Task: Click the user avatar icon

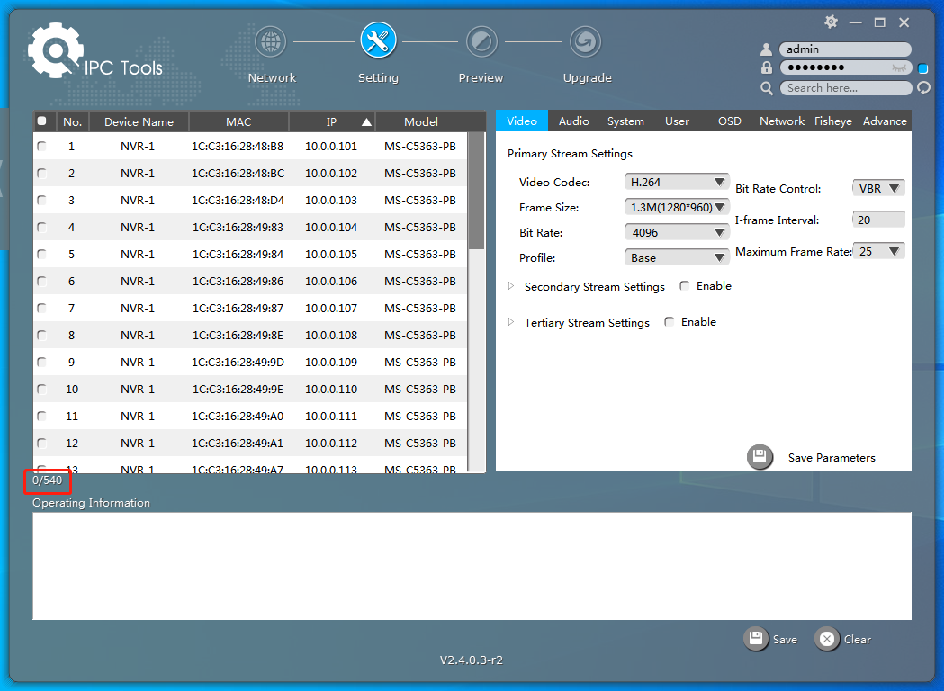Action: click(766, 49)
